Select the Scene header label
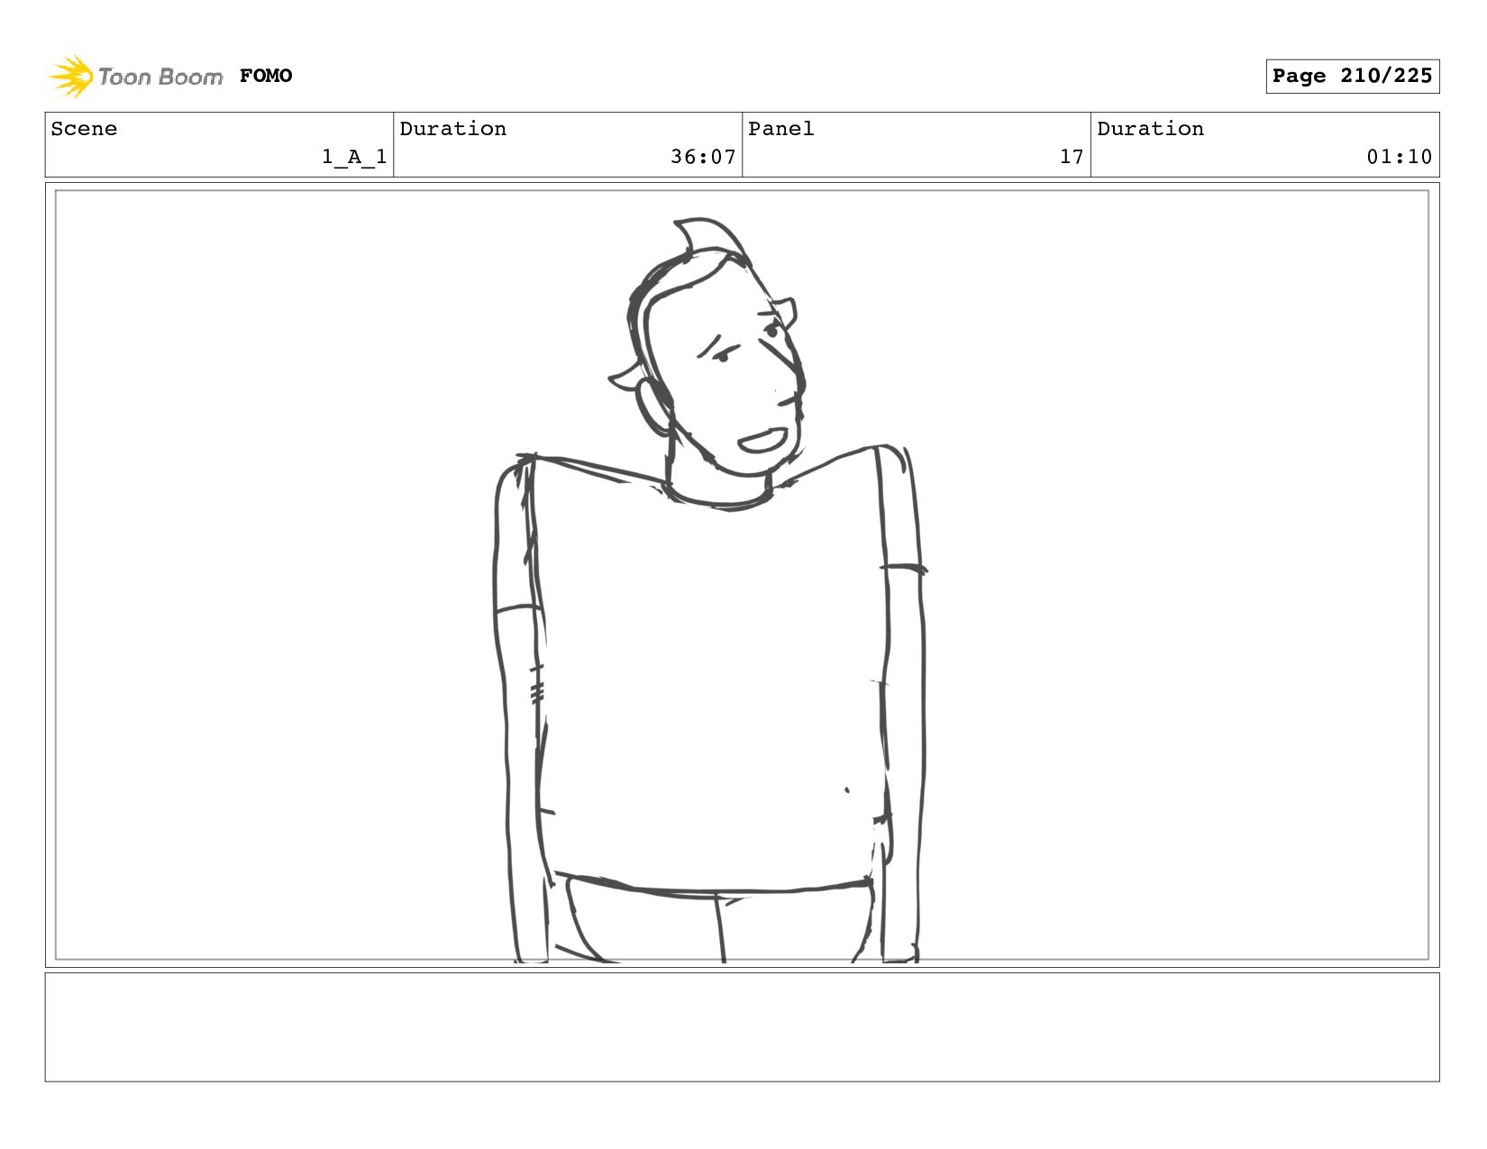Screen dimensions: 1487x1149 click(x=84, y=129)
